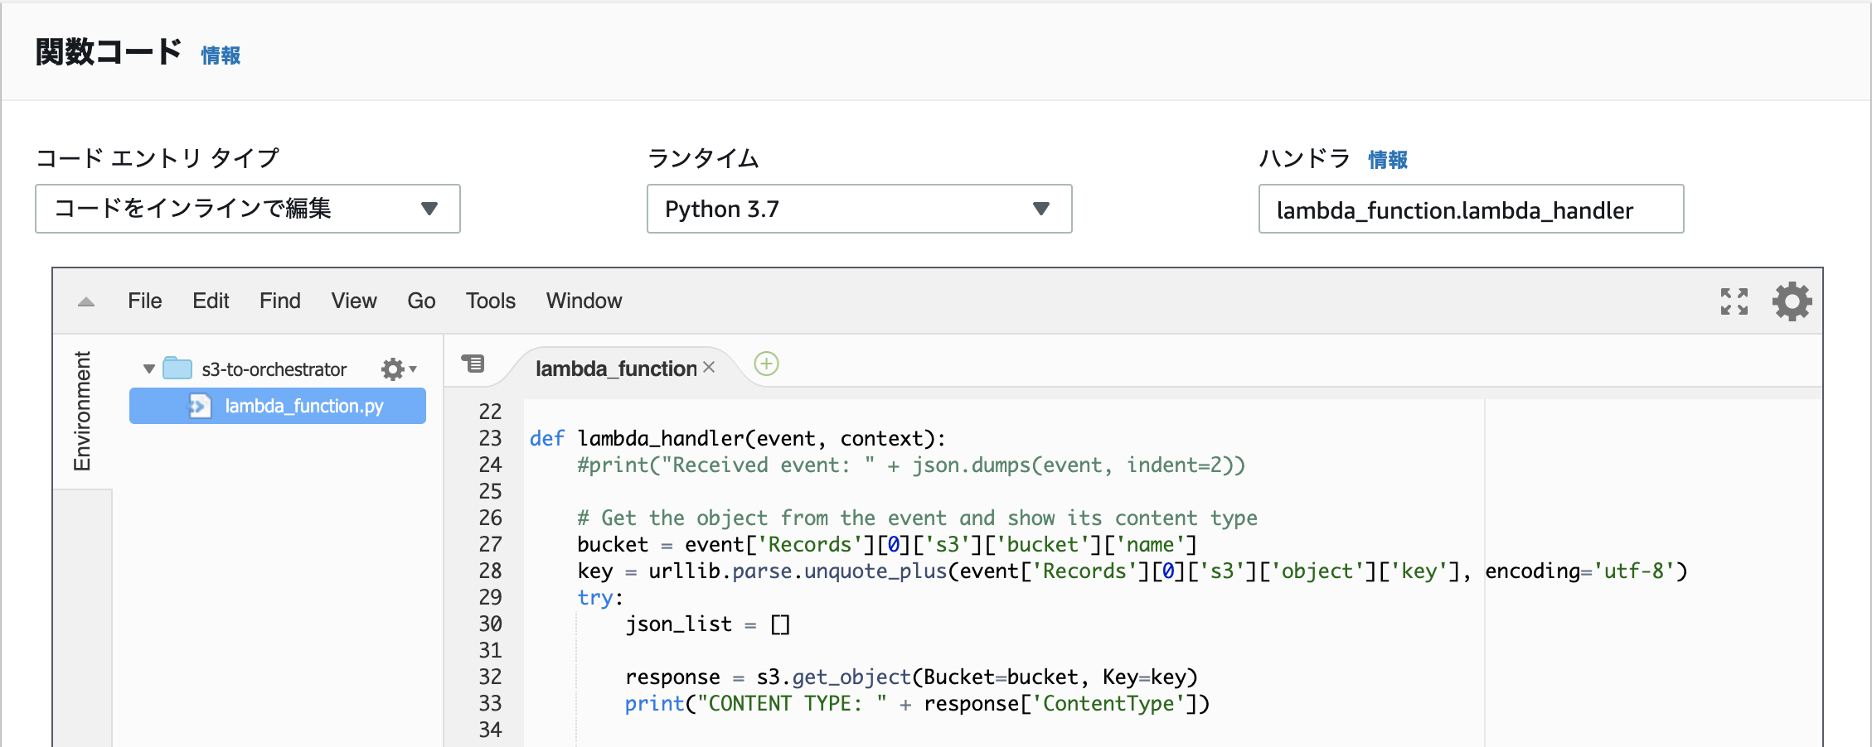This screenshot has width=1872, height=747.
Task: Click the 'bucket = event' code line
Action: click(x=887, y=544)
